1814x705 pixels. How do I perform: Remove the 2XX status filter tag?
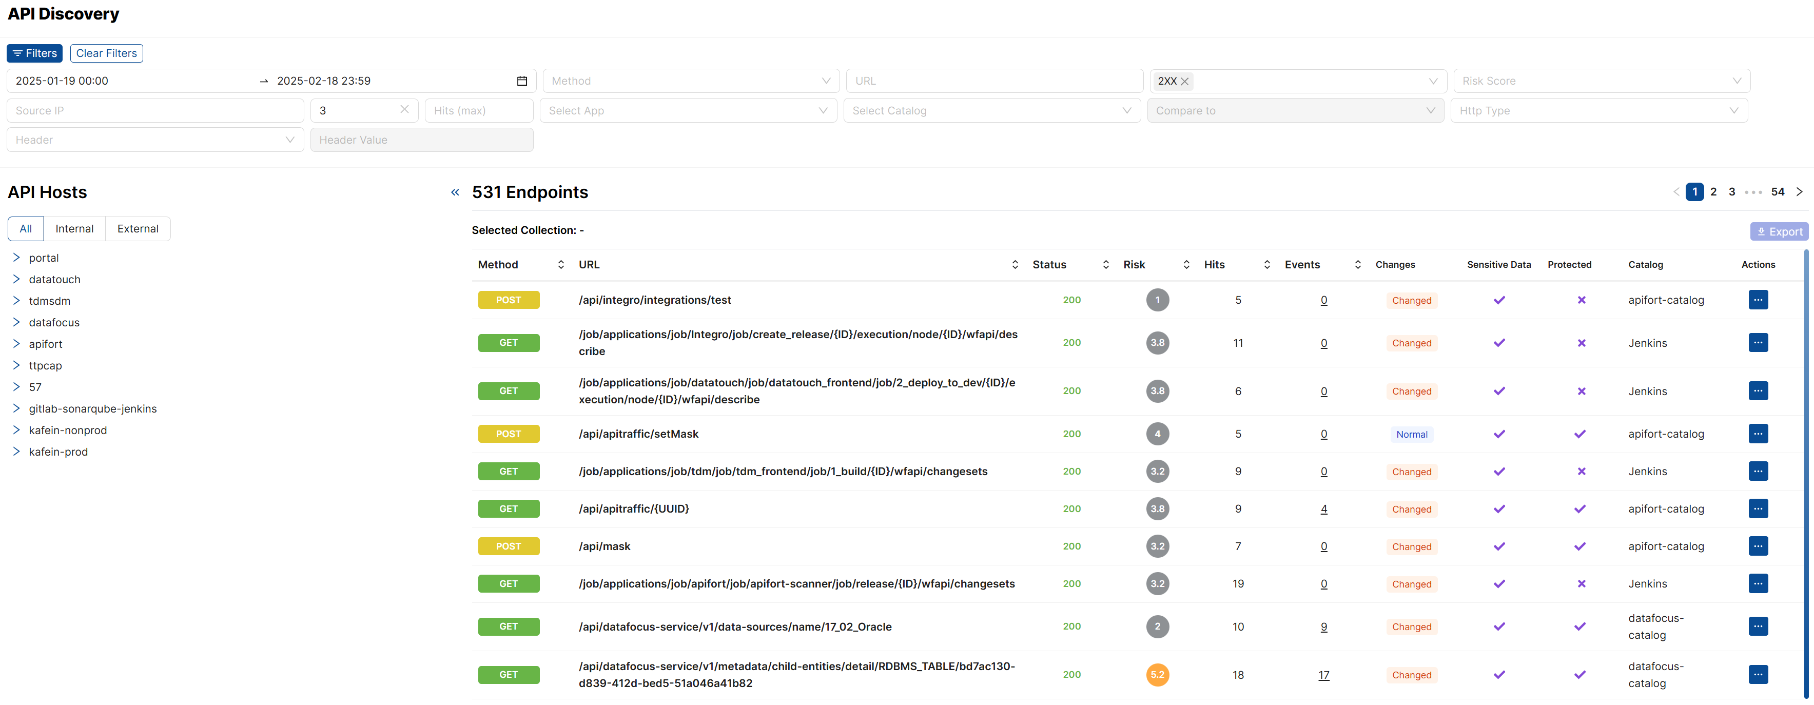(x=1185, y=82)
